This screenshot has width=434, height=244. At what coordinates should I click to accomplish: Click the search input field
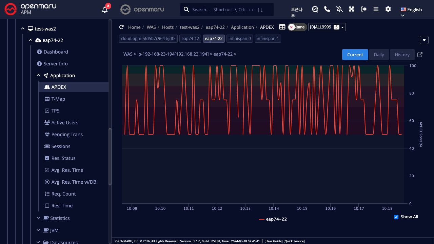(x=231, y=9)
